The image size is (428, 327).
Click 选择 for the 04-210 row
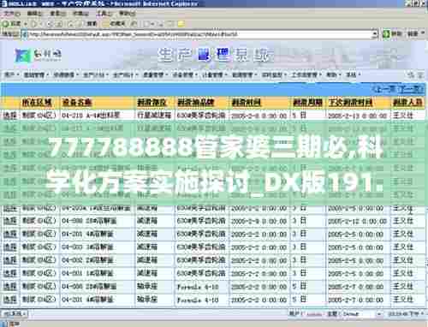tap(10, 116)
